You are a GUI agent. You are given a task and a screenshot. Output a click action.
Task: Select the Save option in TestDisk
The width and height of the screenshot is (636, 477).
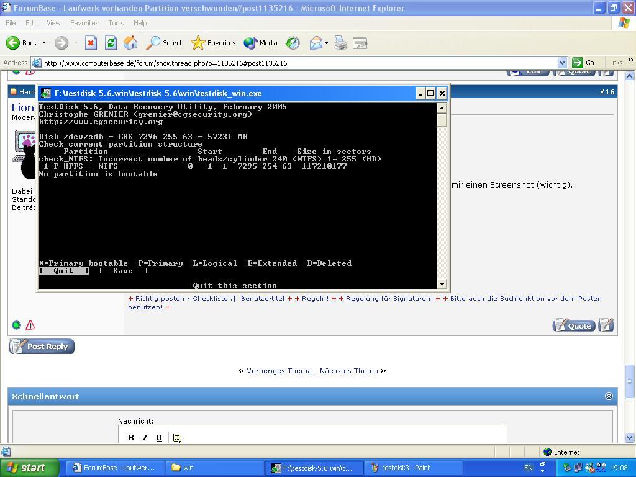click(x=124, y=271)
